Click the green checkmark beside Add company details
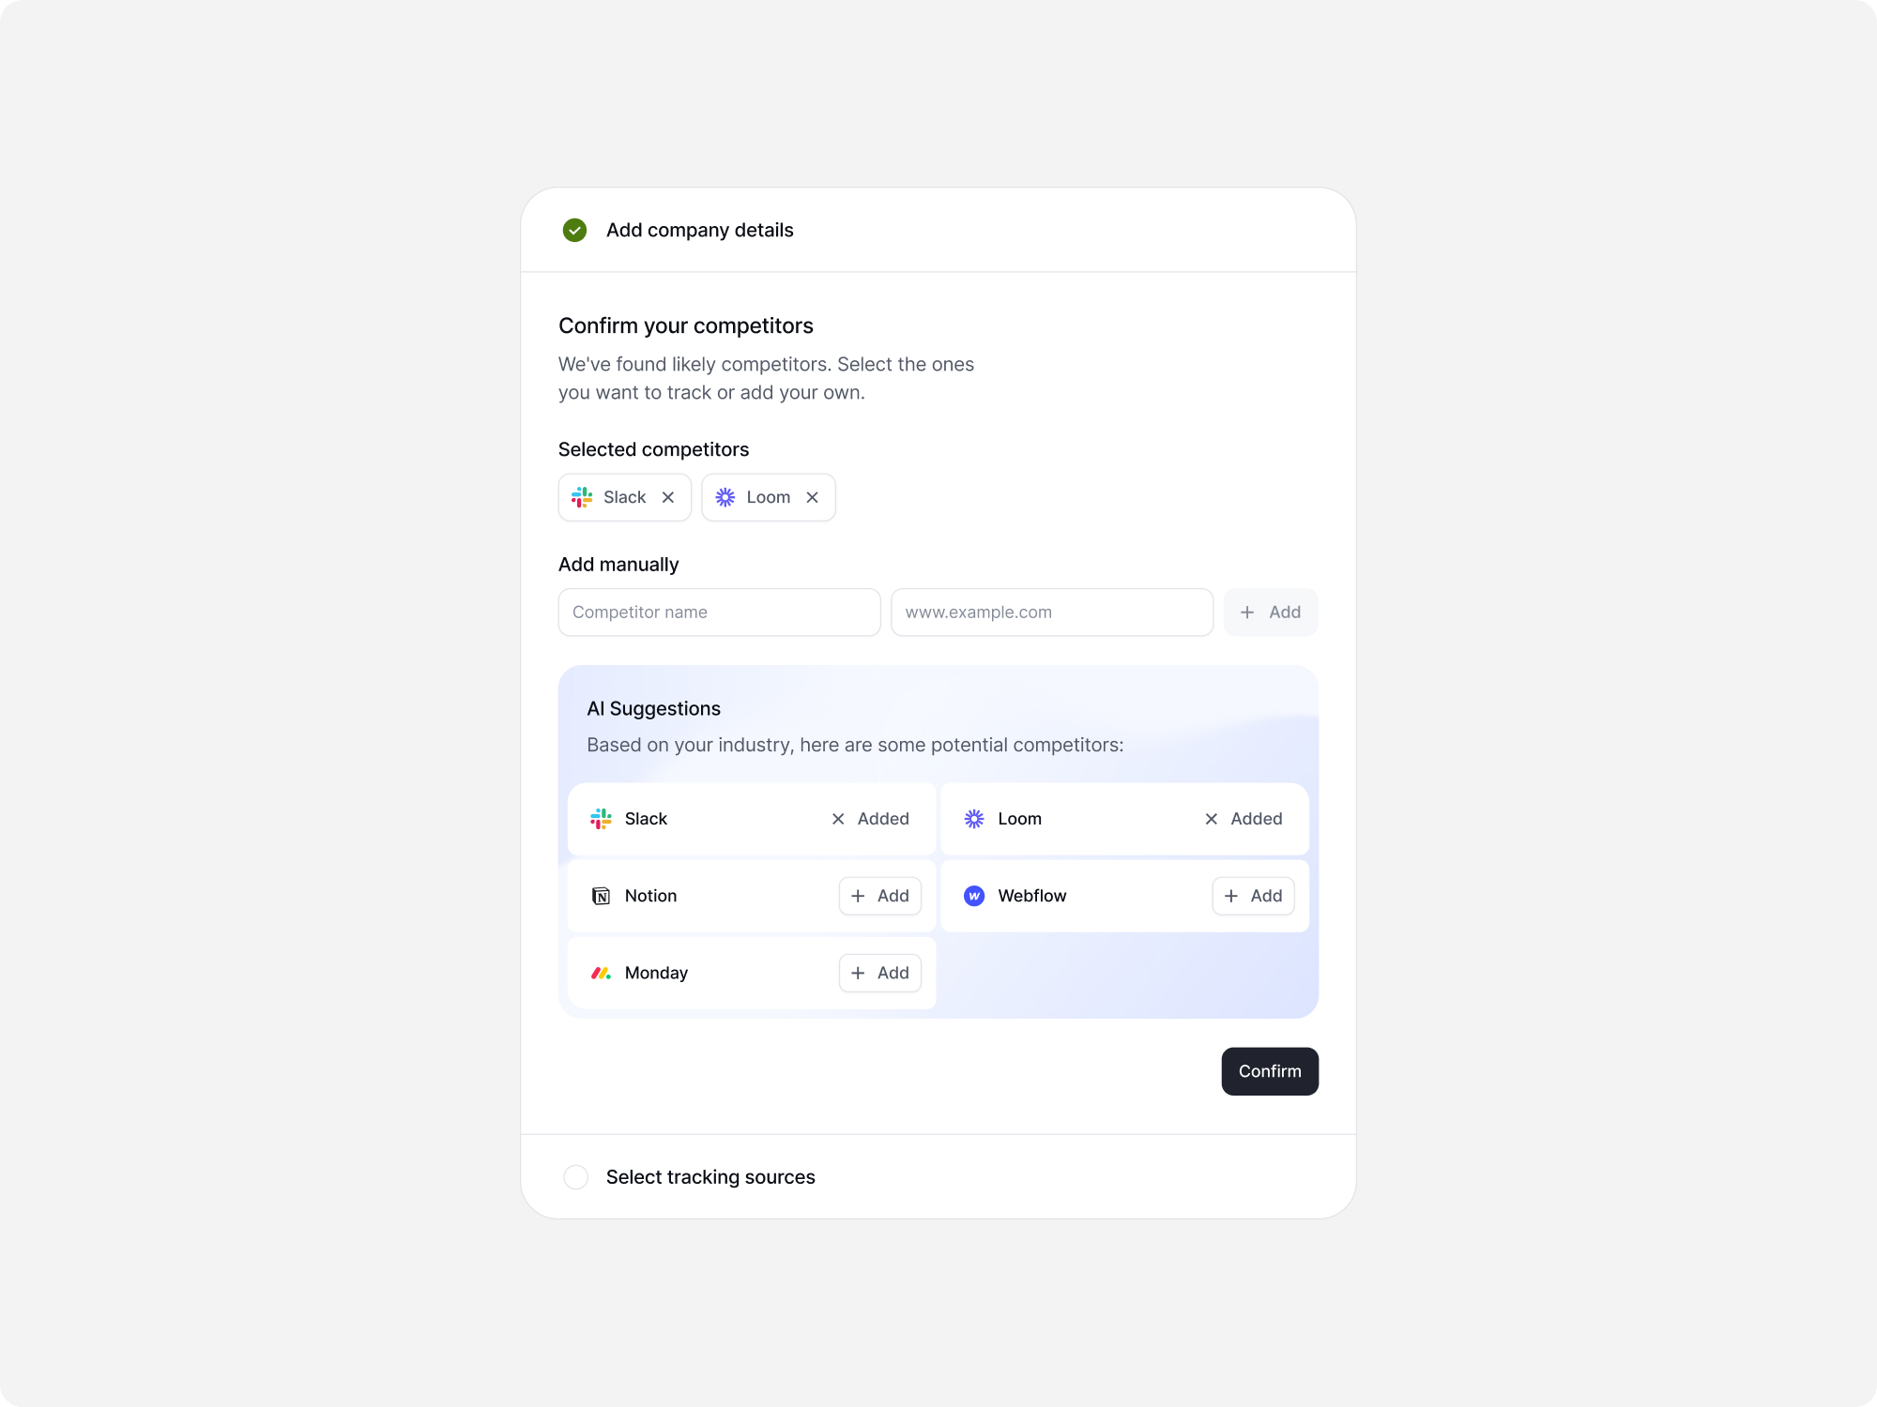 (574, 230)
